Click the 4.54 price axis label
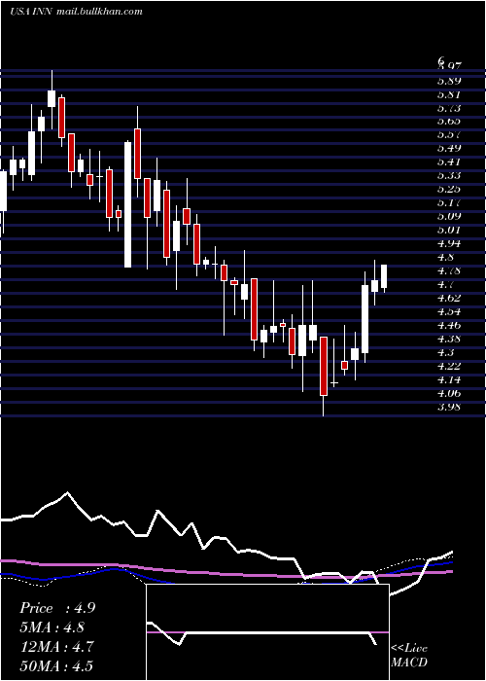 click(x=449, y=311)
